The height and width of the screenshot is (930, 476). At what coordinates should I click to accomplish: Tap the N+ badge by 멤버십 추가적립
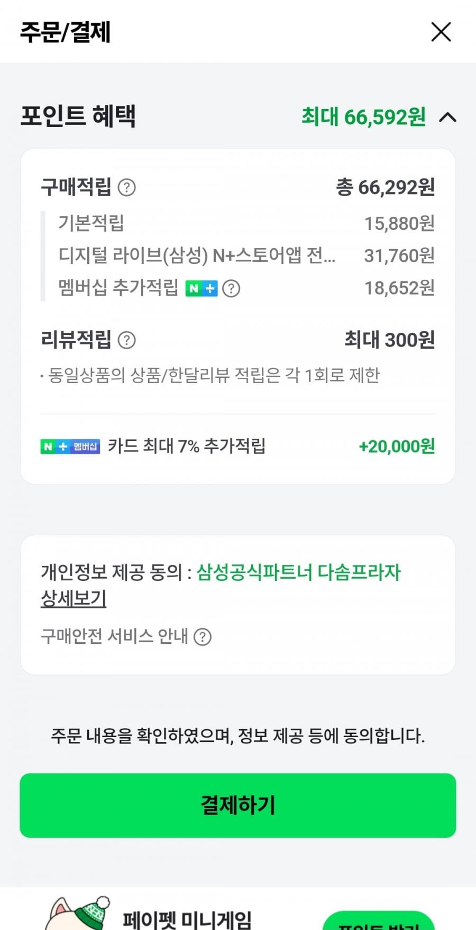[x=201, y=288]
